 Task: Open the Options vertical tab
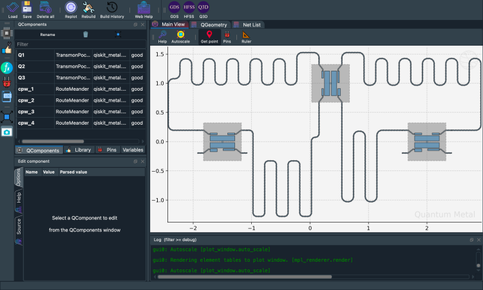pyautogui.click(x=19, y=177)
